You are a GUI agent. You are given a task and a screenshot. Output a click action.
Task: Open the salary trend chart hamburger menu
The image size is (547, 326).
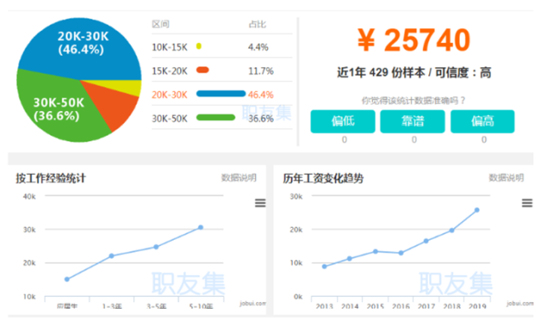[x=527, y=203]
